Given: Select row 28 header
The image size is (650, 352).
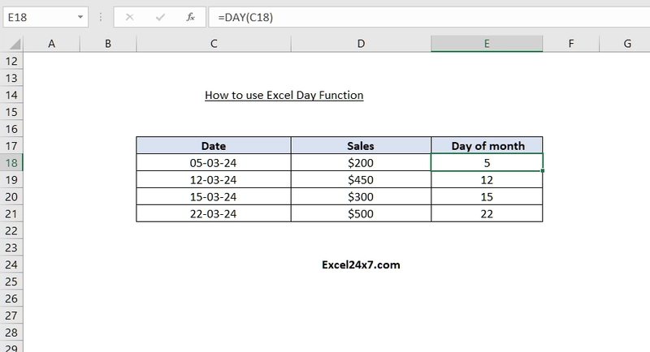Looking at the screenshot, I should pyautogui.click(x=11, y=333).
